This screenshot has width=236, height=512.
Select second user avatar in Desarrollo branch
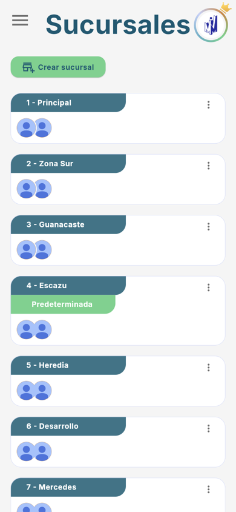[42, 451]
